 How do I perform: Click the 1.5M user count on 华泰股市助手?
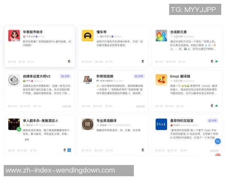pyautogui.click(x=12, y=62)
